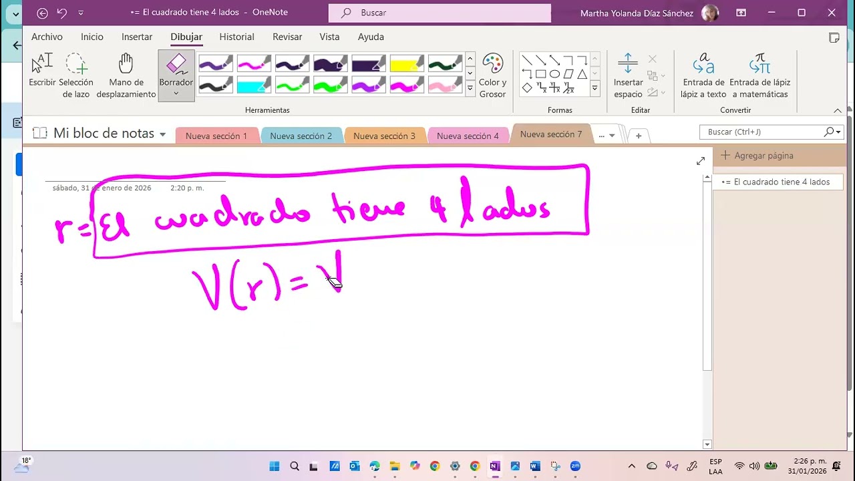
Task: Customize Quick Access Toolbar dropdown
Action: tap(81, 13)
